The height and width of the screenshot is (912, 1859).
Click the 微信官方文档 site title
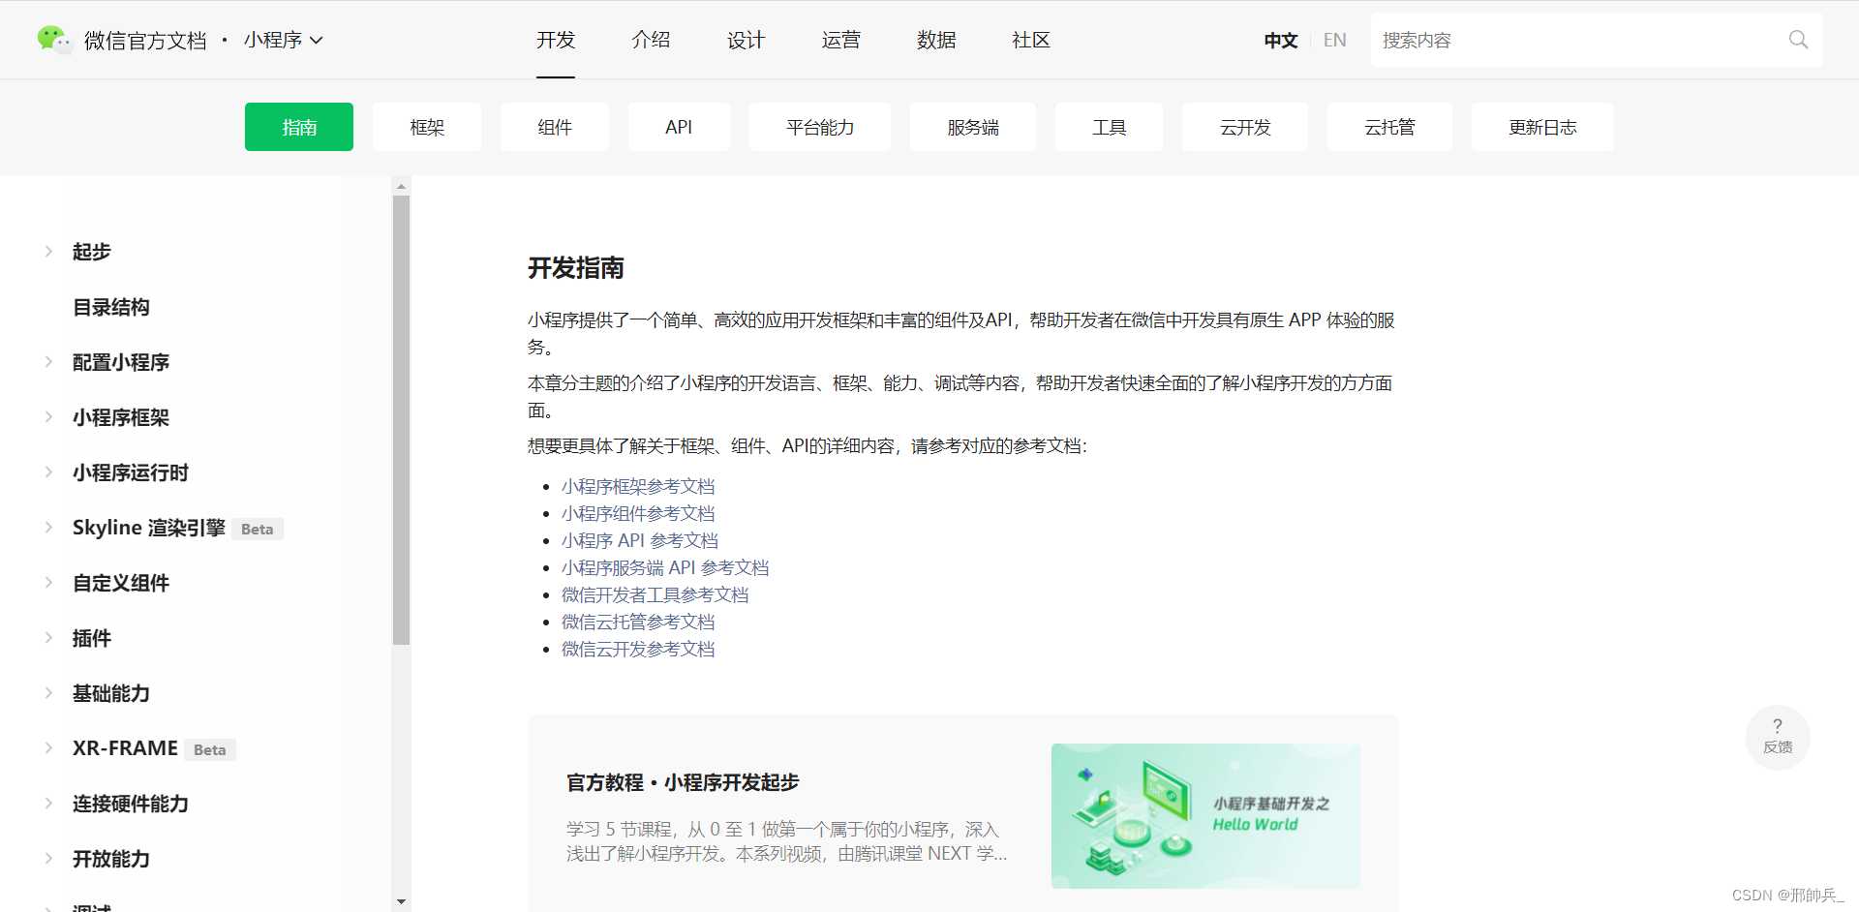coord(145,40)
